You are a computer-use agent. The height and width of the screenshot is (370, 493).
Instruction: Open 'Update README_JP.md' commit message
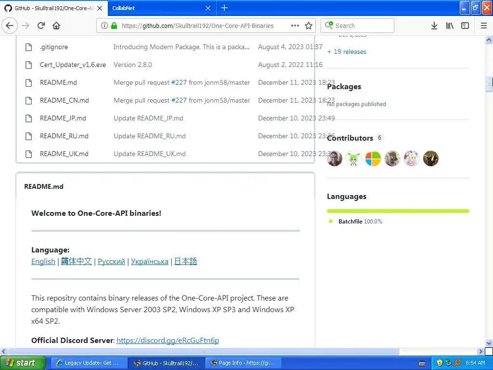[x=148, y=119]
